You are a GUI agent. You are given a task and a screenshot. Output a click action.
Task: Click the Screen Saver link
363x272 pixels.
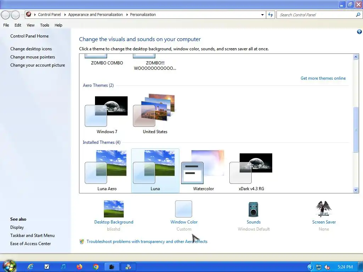click(x=324, y=222)
